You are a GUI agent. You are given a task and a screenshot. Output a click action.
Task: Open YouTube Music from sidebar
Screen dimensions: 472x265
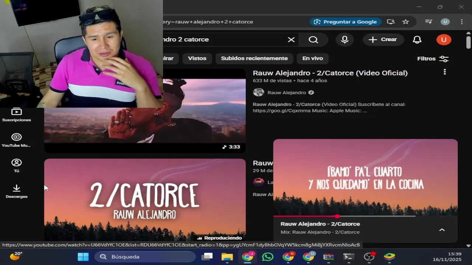(16, 140)
